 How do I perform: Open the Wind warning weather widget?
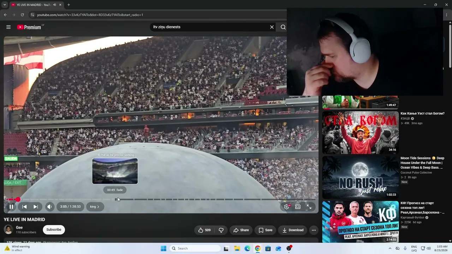click(x=18, y=248)
